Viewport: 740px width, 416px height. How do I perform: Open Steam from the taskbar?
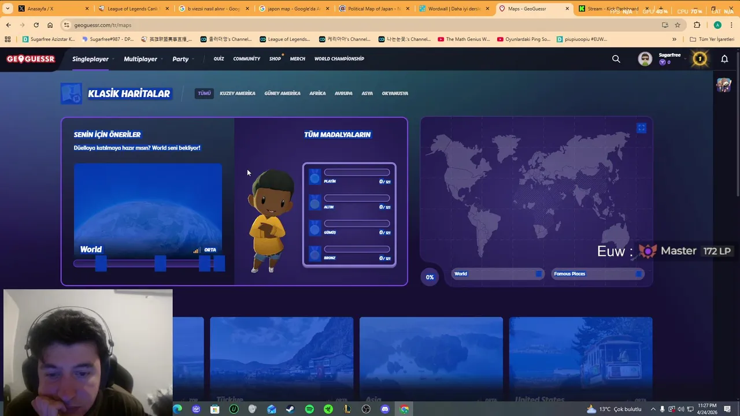click(x=290, y=409)
